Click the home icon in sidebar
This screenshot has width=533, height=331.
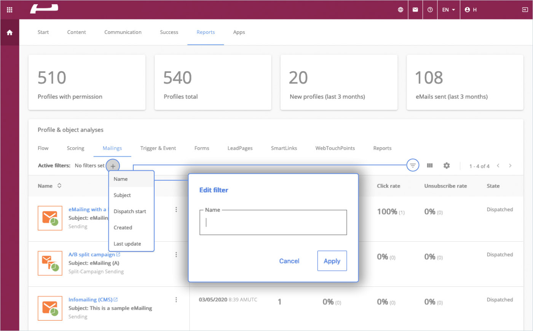10,33
